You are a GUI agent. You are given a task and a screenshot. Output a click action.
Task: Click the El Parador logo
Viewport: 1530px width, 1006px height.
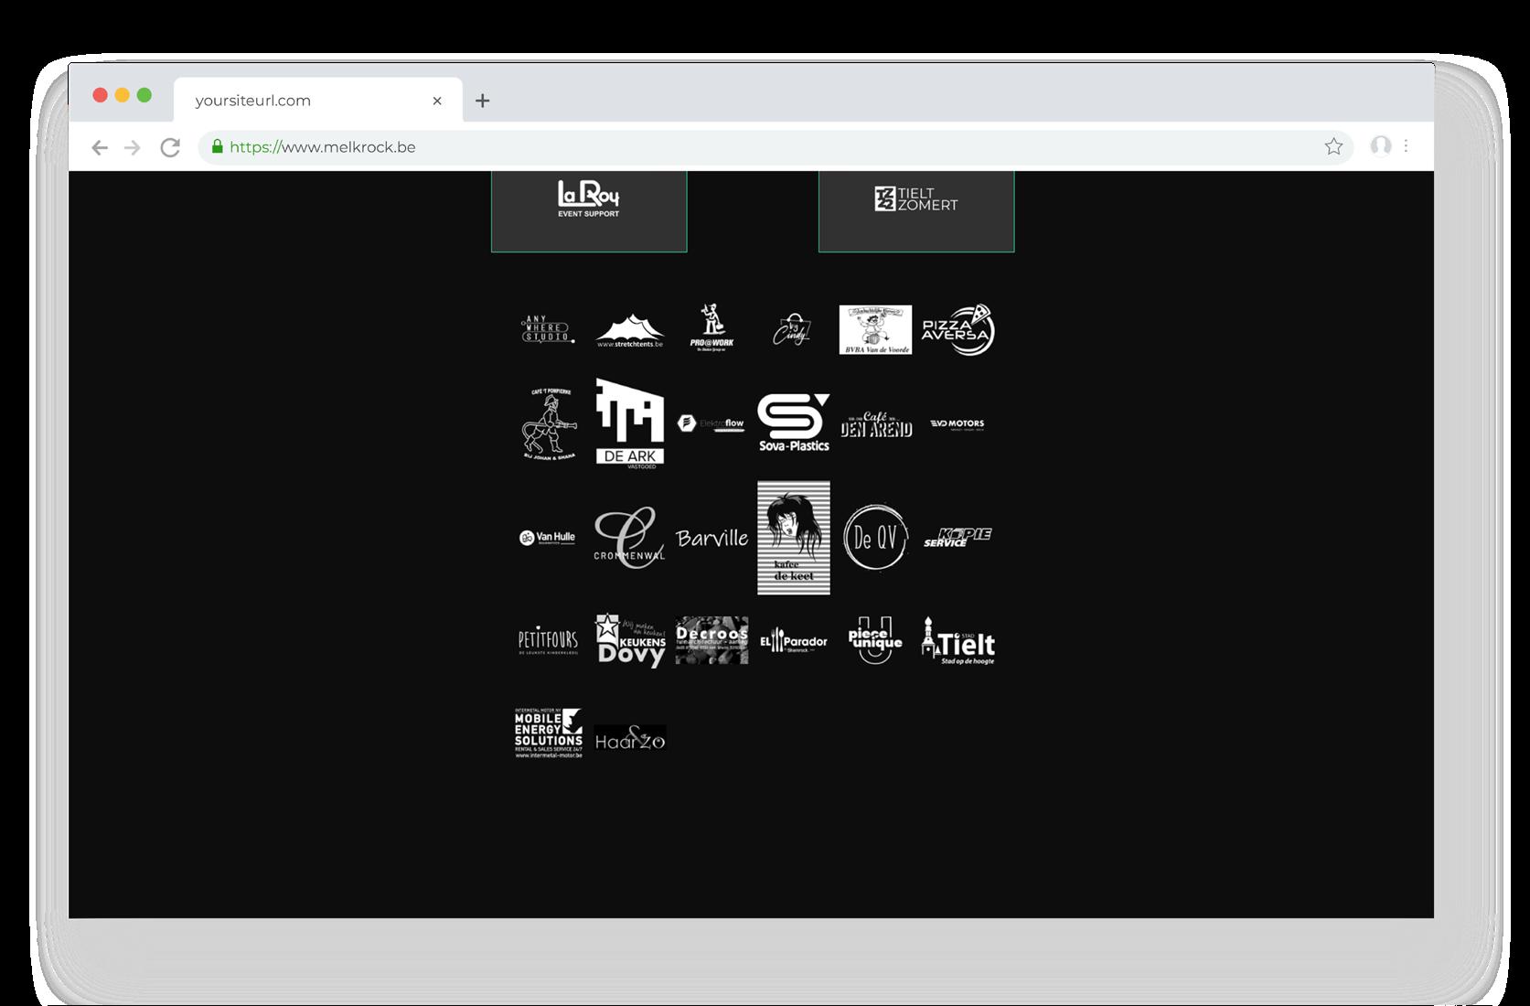click(x=794, y=641)
